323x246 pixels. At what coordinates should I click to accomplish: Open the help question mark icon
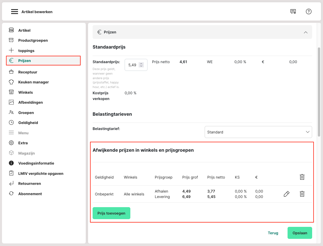click(308, 11)
